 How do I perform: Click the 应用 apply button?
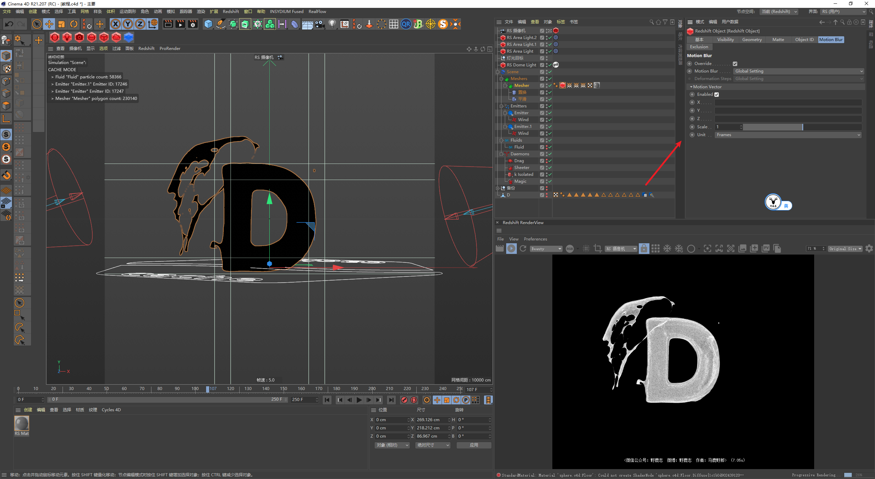pos(474,445)
